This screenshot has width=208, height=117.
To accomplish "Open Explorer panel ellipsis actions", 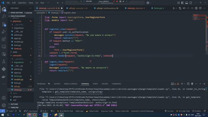I will [30, 8].
